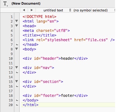Click the closing /div on line 16
120x112 pixels.
30,86
